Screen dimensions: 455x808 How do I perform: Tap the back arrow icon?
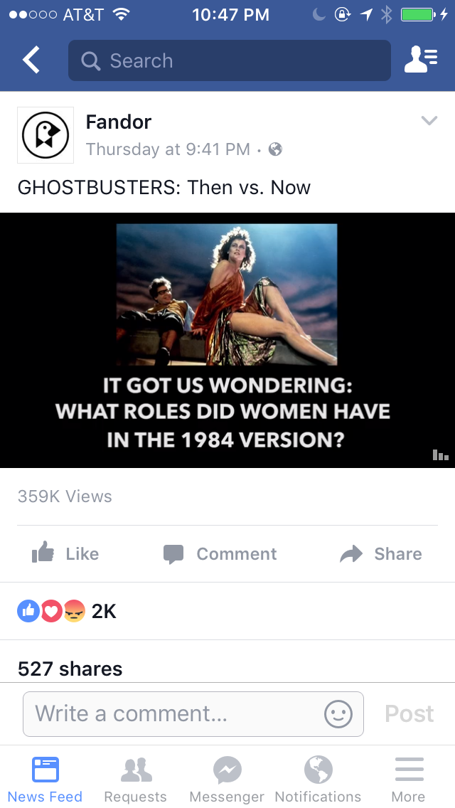[31, 60]
